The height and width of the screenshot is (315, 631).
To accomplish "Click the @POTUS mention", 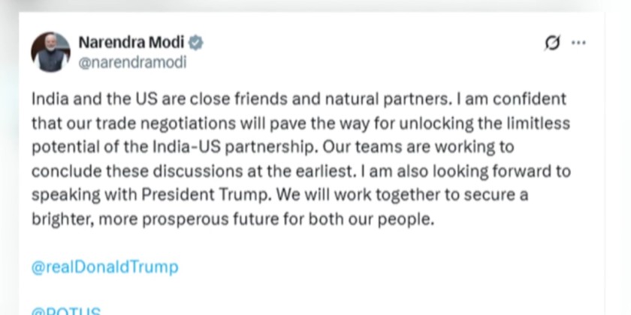I will (66, 310).
